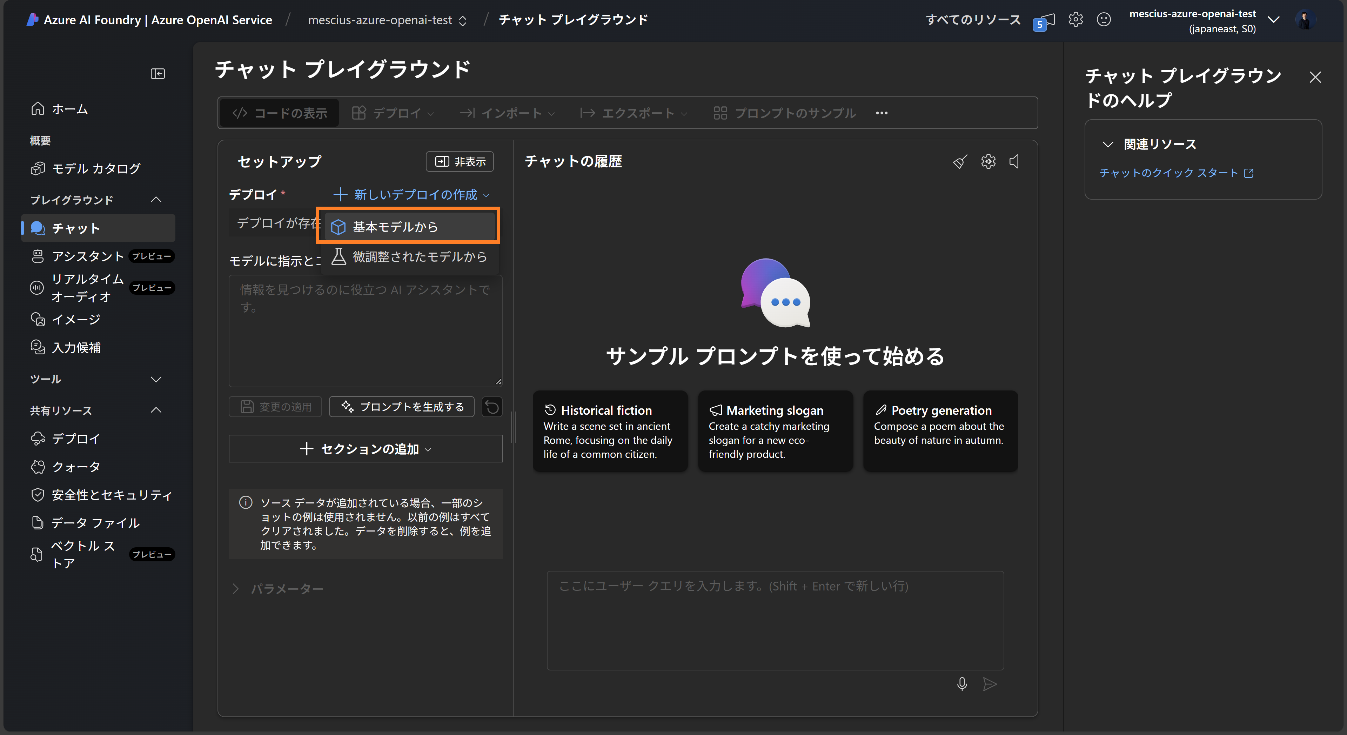Click the user query input box

pos(775,620)
